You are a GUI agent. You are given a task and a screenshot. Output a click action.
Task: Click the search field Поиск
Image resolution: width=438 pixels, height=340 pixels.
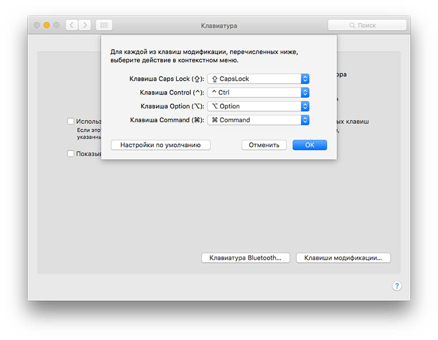tap(367, 25)
